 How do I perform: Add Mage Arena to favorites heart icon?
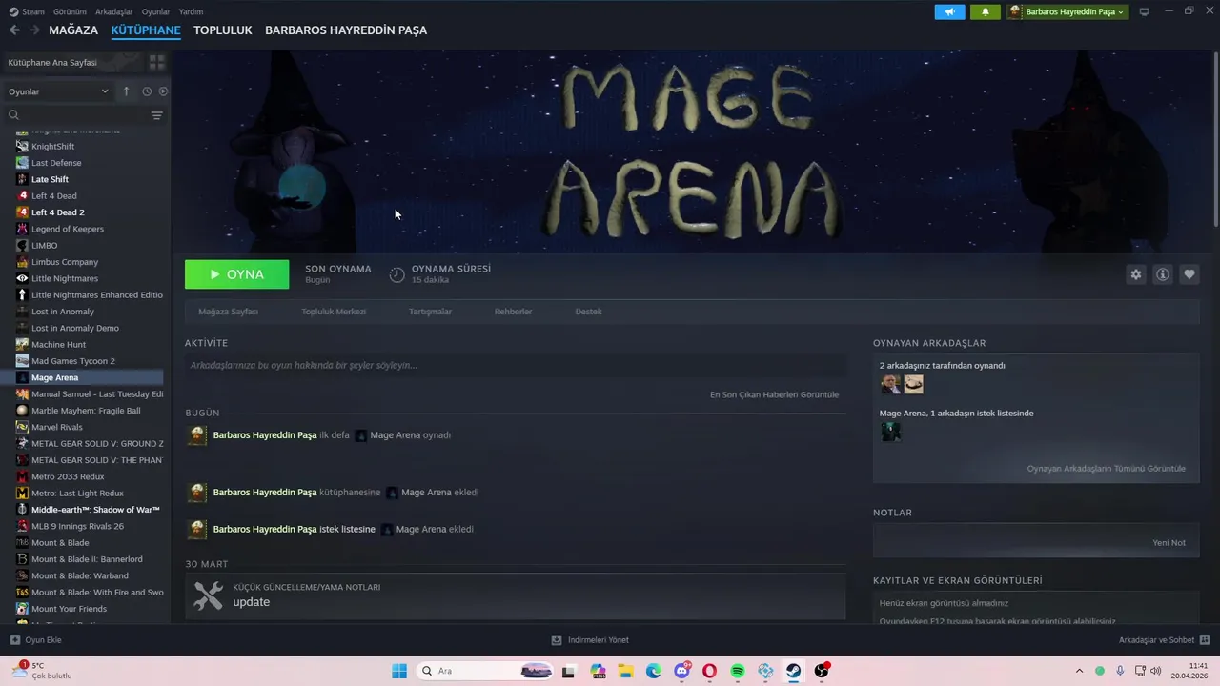pos(1189,274)
